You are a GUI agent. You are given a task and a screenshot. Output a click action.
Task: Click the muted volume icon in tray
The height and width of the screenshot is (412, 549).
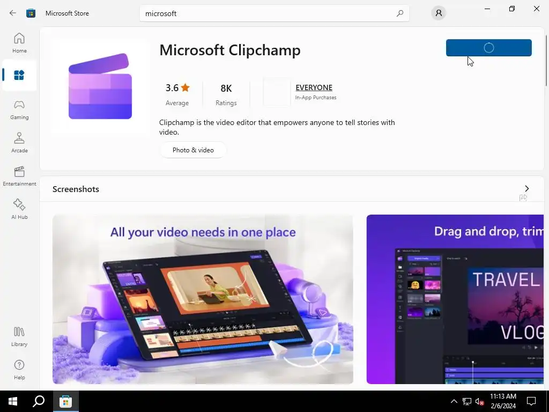click(479, 401)
